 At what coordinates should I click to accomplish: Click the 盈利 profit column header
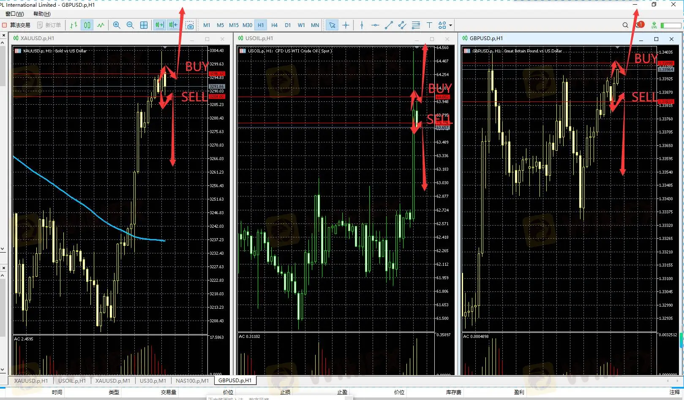(x=519, y=392)
